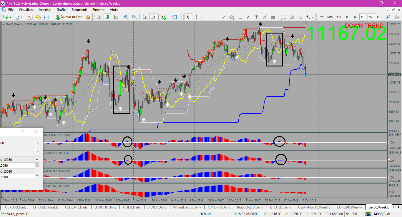This screenshot has width=402, height=217.
Task: Draw a horizontal line tool
Action: (x=215, y=17)
